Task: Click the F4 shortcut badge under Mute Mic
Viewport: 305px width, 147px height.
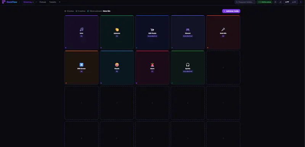Action: coord(223,36)
